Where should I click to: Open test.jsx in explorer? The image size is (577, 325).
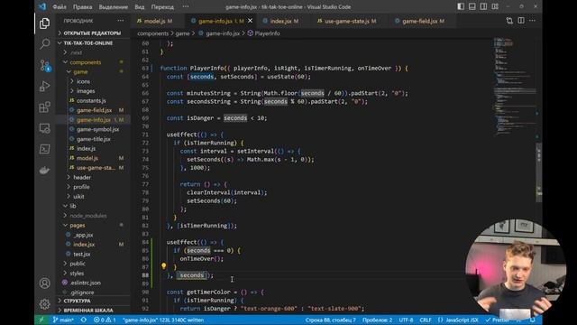[x=82, y=254]
